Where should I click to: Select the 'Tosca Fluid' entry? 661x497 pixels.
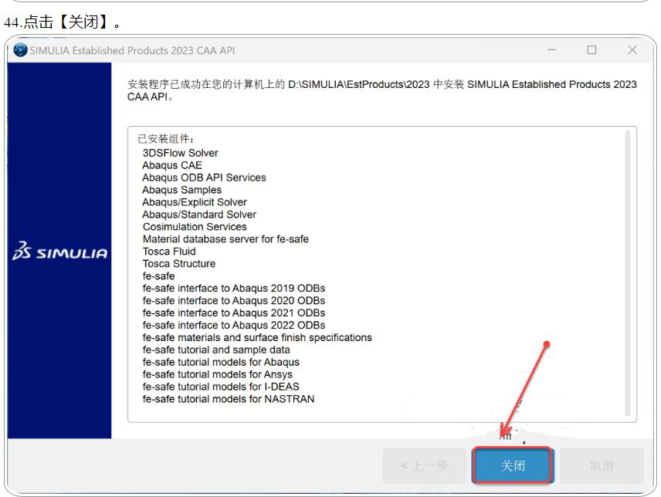(x=168, y=252)
